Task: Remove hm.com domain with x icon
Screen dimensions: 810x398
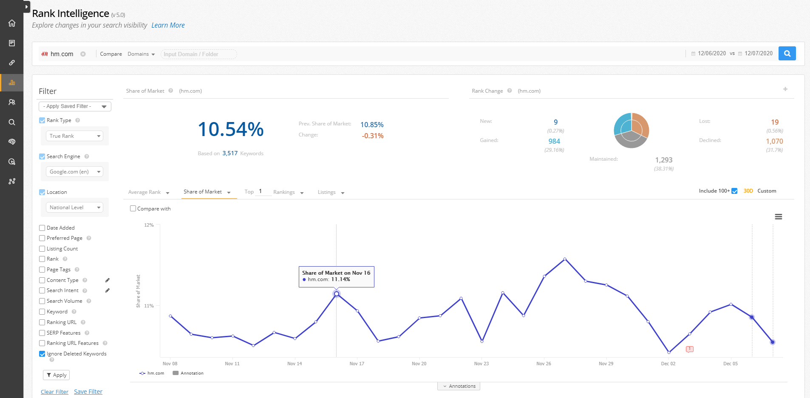Action: pyautogui.click(x=83, y=54)
